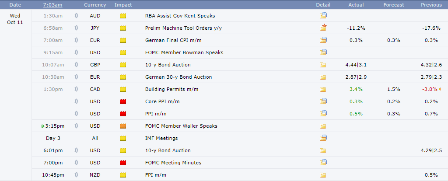Open detail folder for FOMC Meeting Minutes
The height and width of the screenshot is (181, 448).
click(x=323, y=163)
